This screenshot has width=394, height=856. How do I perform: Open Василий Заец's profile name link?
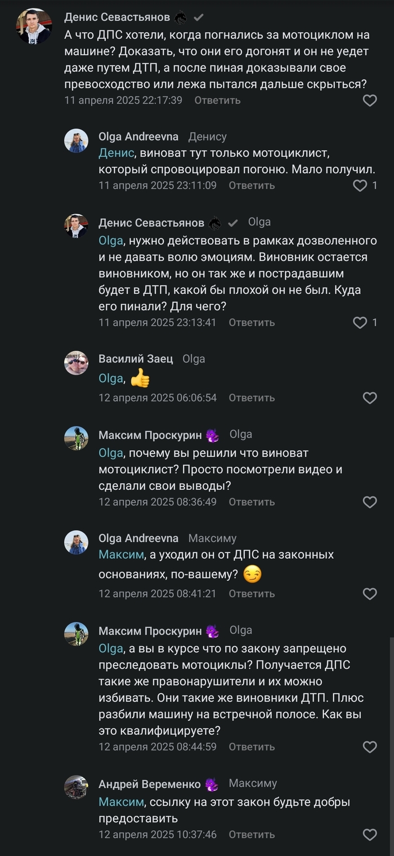(136, 359)
